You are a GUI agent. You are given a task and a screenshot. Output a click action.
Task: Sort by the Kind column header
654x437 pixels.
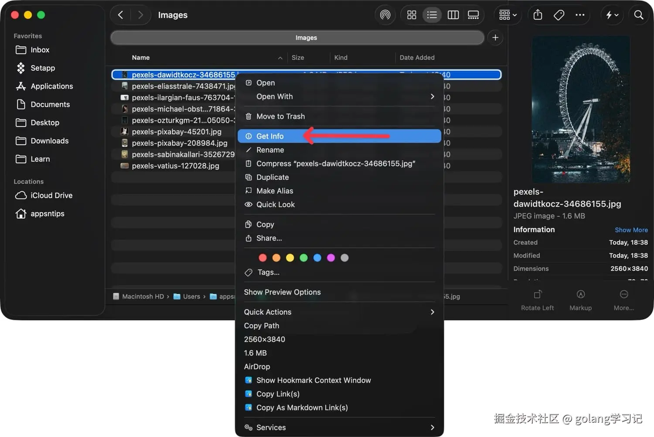[x=341, y=58]
